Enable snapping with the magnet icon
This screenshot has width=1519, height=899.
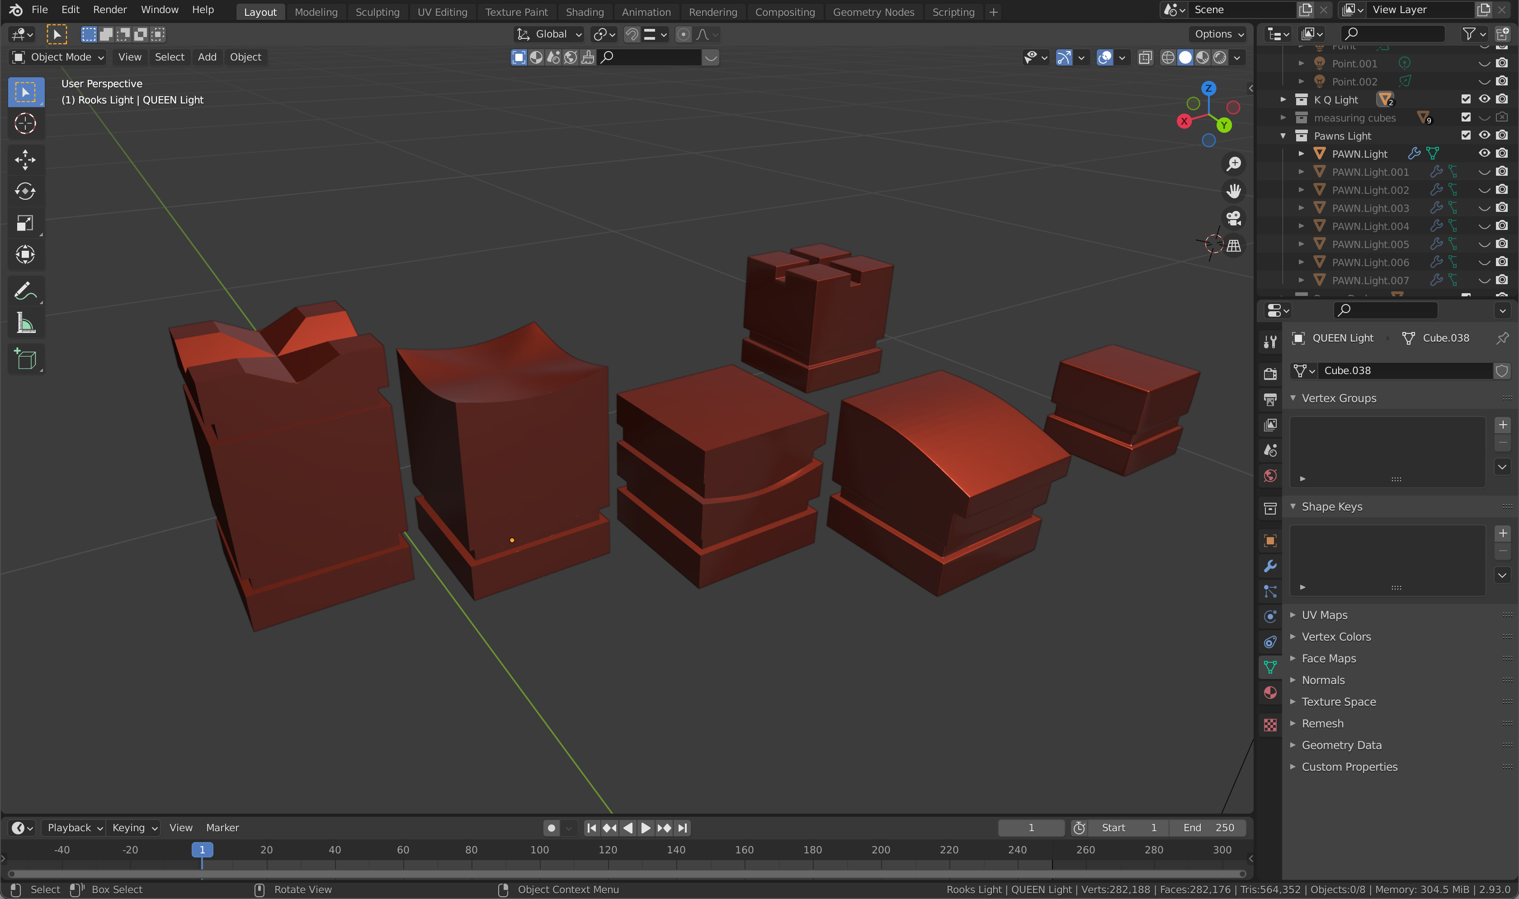point(631,34)
